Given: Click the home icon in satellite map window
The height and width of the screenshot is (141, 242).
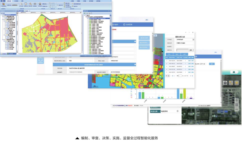Looking at the screenshot, I should pyautogui.click(x=234, y=72).
